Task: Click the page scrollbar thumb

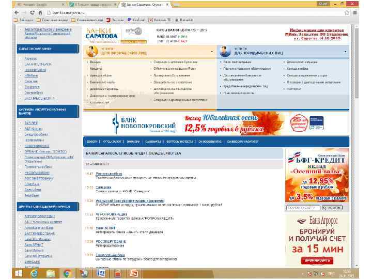Action: click(x=357, y=64)
